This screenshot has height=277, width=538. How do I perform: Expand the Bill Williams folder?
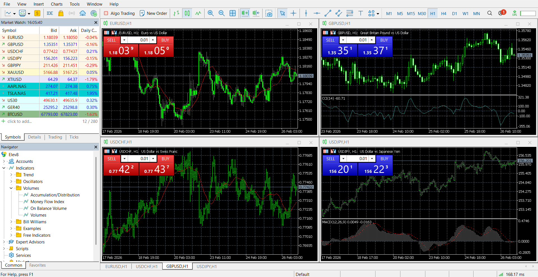tap(11, 222)
